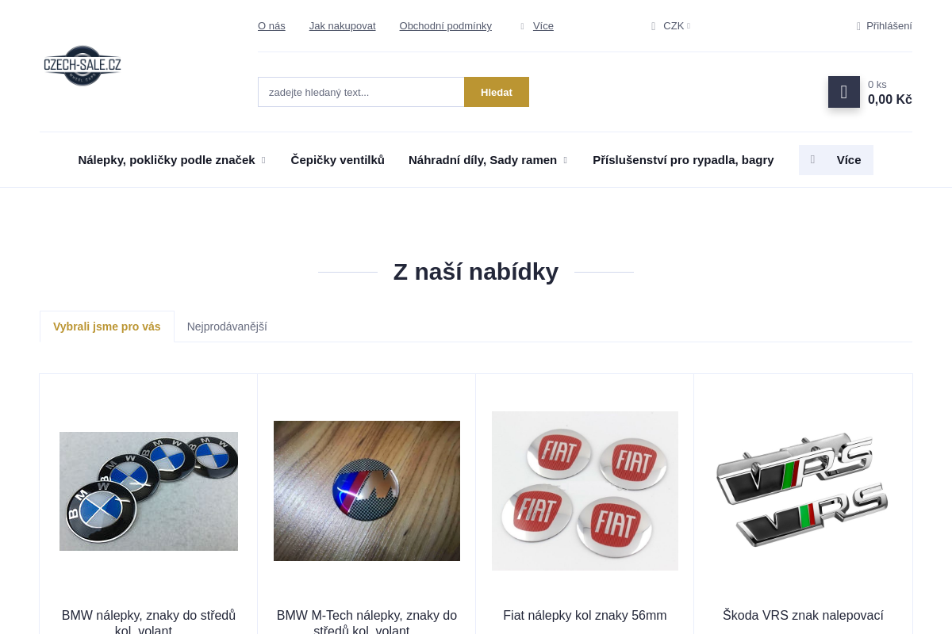Open Příslušenství pro rypadla, bagry category
The width and height of the screenshot is (952, 634).
click(683, 160)
